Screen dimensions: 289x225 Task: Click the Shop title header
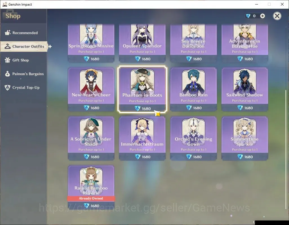(13, 16)
